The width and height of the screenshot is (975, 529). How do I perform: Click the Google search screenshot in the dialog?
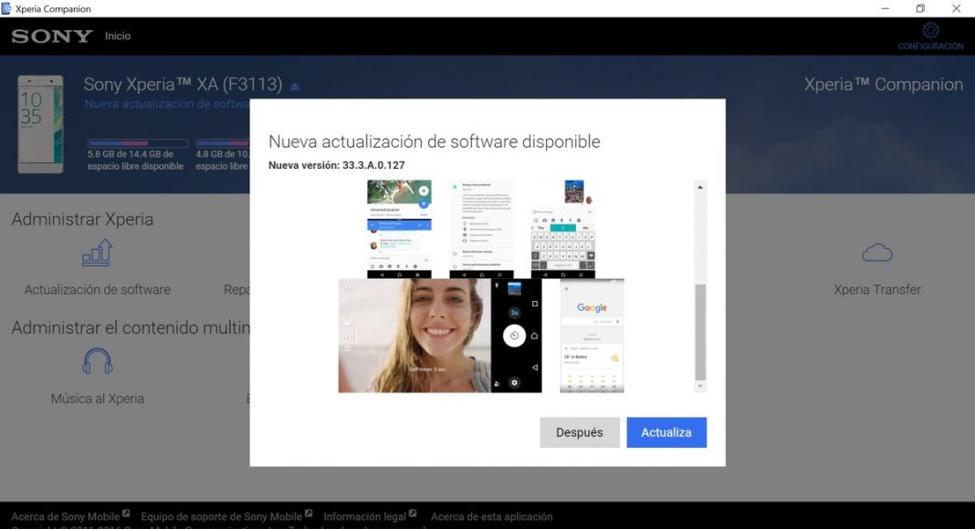pyautogui.click(x=592, y=336)
